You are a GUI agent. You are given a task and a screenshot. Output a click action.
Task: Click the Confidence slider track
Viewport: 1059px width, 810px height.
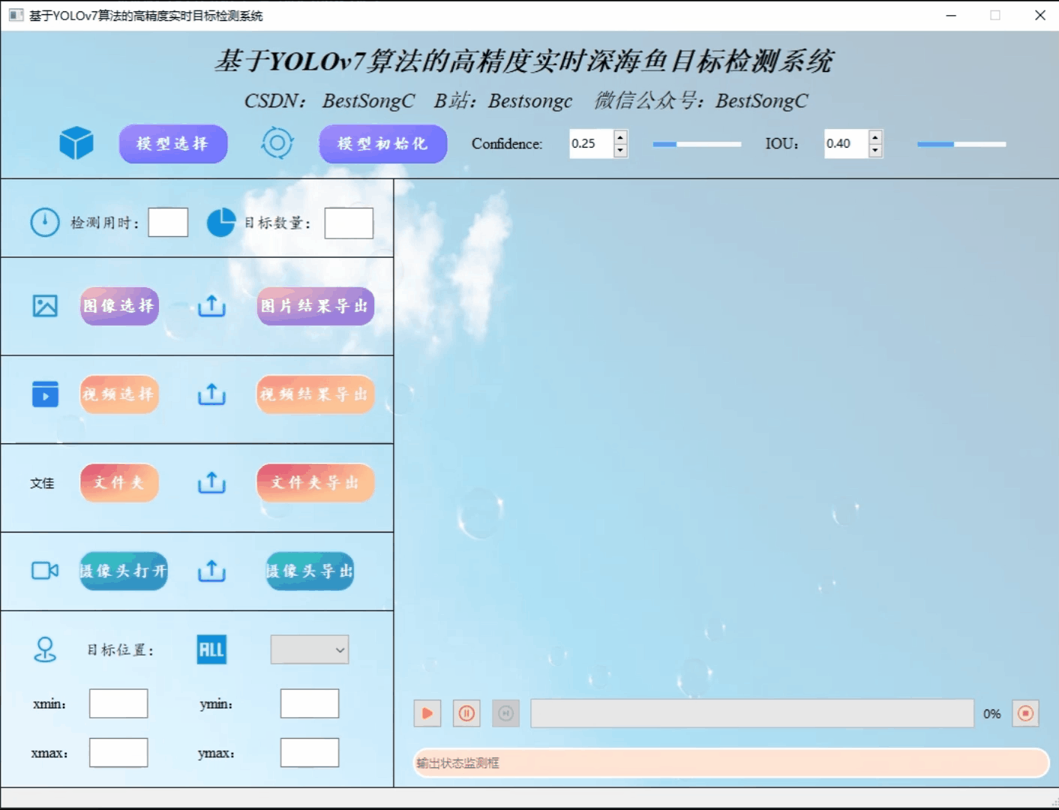[x=697, y=144]
